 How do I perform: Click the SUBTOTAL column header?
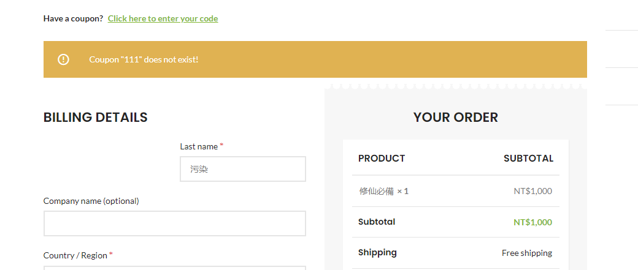pos(528,158)
